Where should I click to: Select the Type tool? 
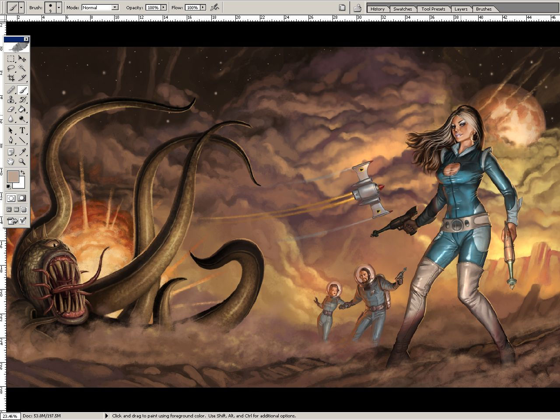pos(22,131)
